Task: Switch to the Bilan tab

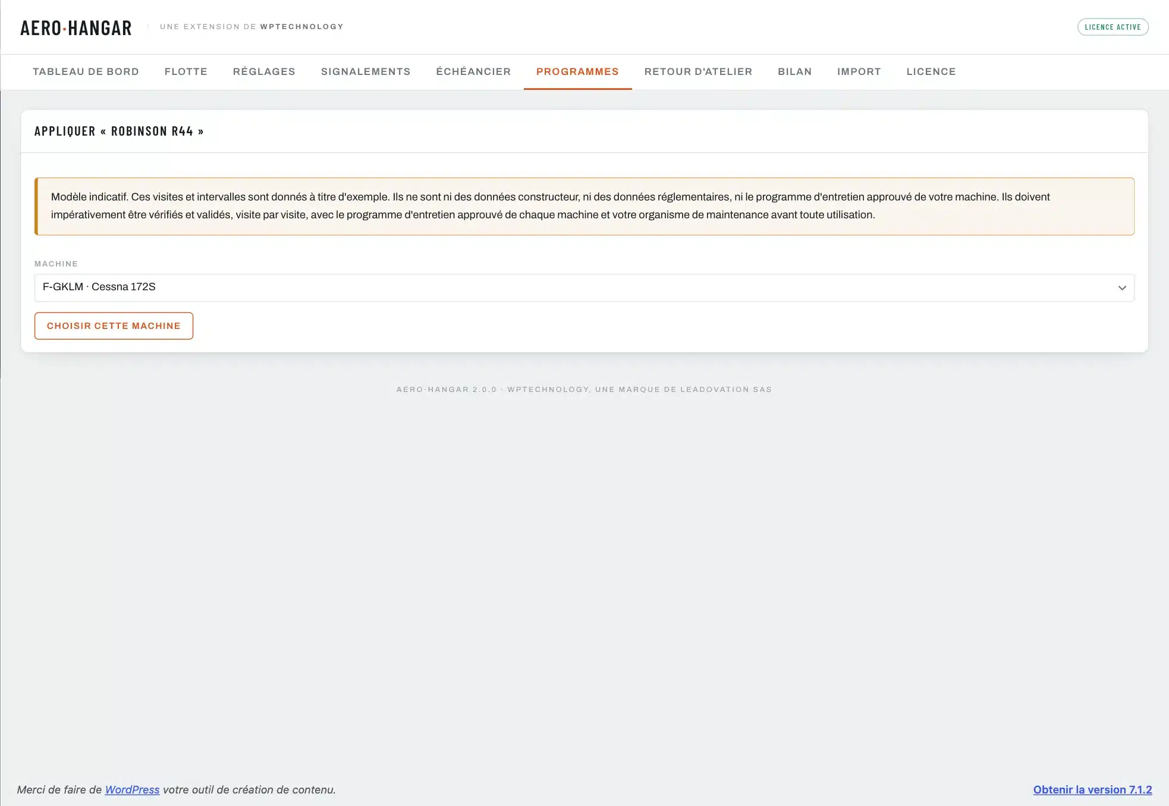Action: coord(794,71)
